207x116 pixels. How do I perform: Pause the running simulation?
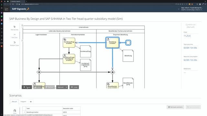[x=27, y=87]
